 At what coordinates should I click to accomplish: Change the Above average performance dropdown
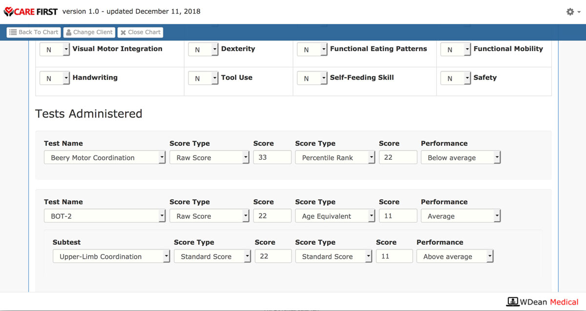click(455, 256)
